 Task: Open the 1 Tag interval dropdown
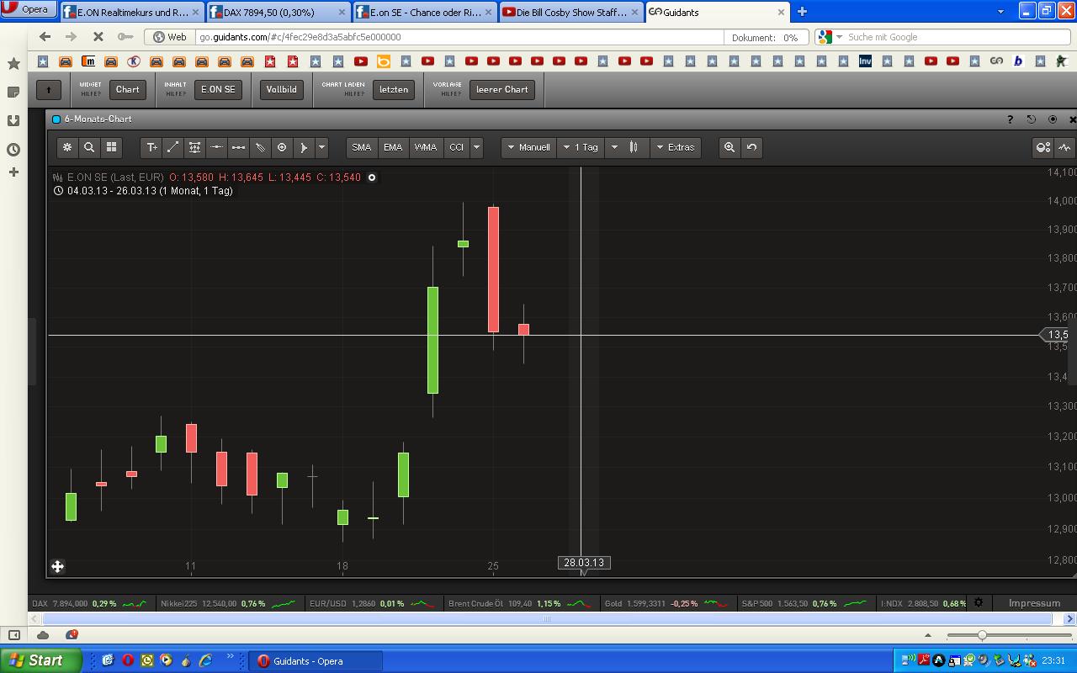coord(581,147)
